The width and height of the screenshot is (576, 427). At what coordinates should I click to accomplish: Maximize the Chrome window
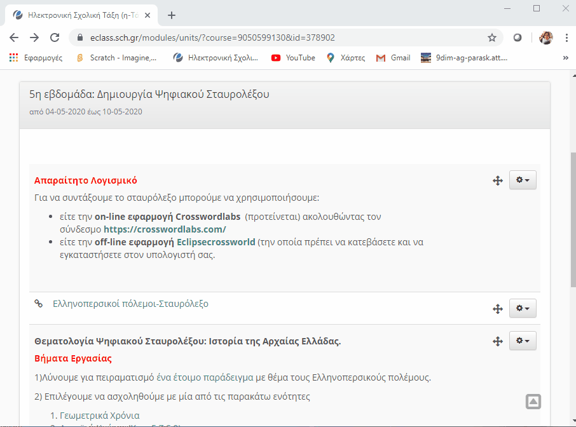point(537,8)
